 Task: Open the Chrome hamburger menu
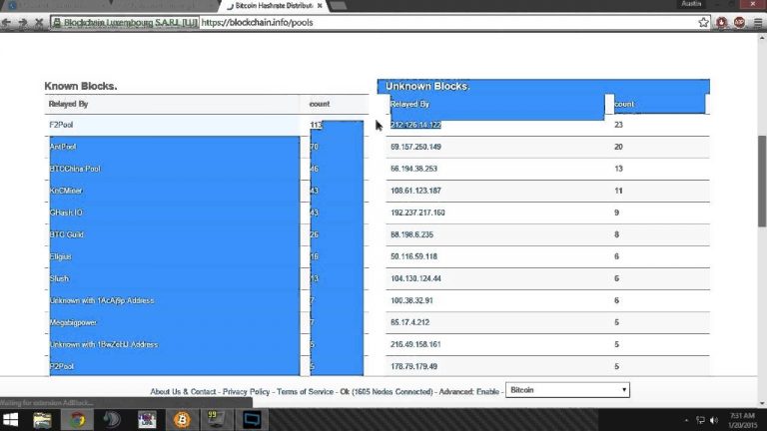pyautogui.click(x=758, y=23)
